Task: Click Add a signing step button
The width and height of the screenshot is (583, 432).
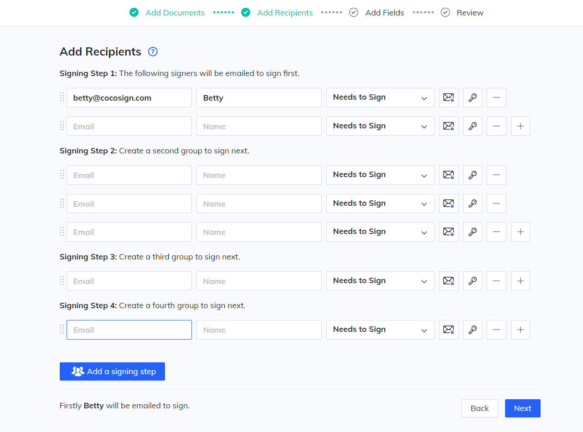Action: coord(112,371)
